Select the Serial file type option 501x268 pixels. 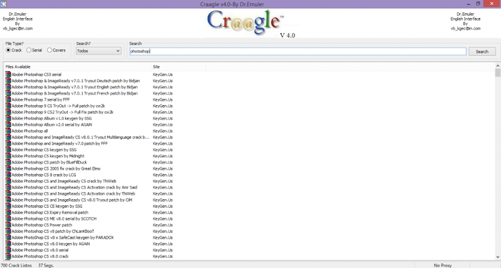(29, 50)
